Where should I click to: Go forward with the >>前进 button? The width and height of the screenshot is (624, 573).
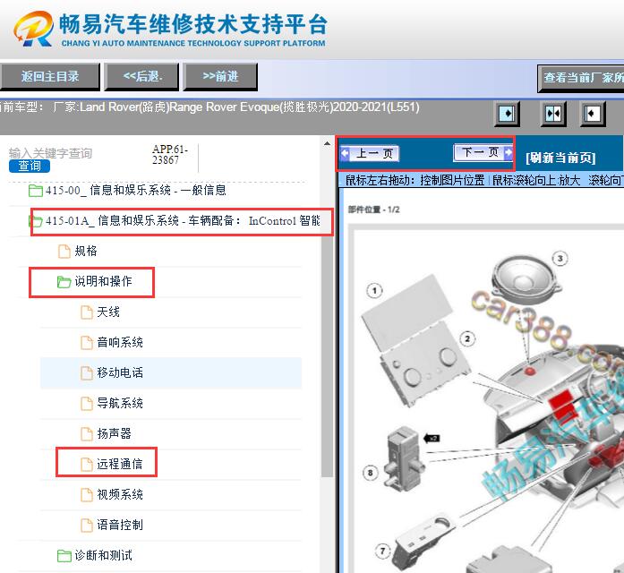[220, 76]
